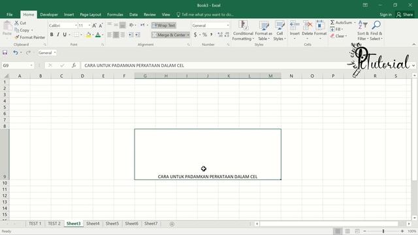Expand the formula bar arrow
The height and width of the screenshot is (235, 418).
413,65
